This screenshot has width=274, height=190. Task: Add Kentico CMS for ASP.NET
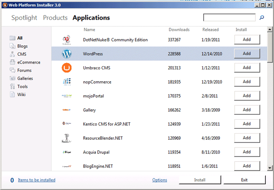coord(247,124)
